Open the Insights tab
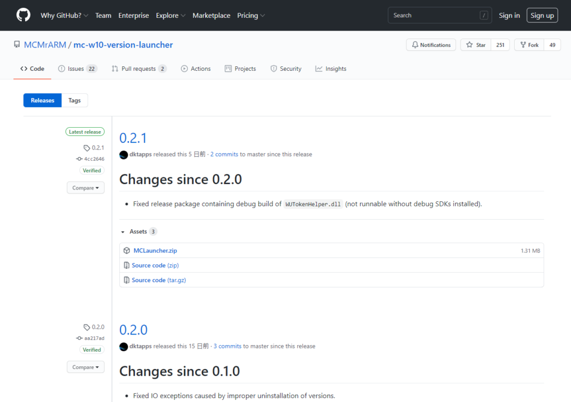Viewport: 571px width, 402px height. click(x=331, y=69)
